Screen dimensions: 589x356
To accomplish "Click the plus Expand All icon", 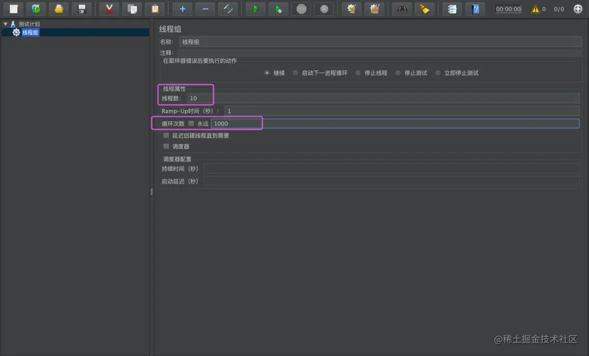I will pyautogui.click(x=182, y=9).
